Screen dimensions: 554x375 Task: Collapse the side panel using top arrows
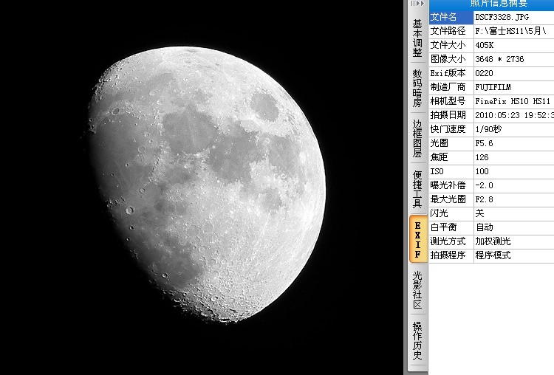[x=417, y=4]
